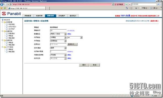Image resolution: width=163 pixels, height=98 pixels.
Task: Click the 100% zoom control in status bar
Action: (156, 96)
